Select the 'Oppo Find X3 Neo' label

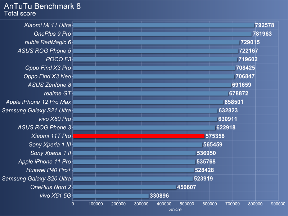[x=47, y=76]
